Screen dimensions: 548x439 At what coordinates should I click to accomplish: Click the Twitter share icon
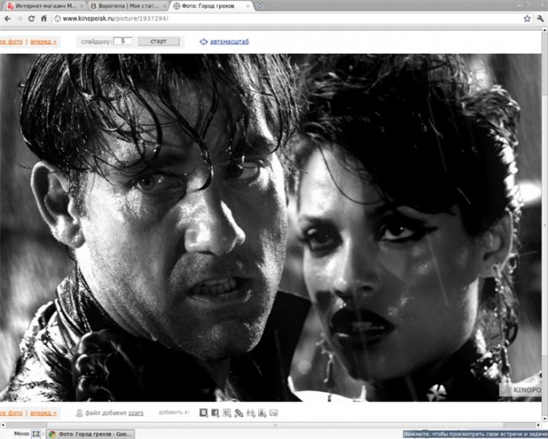pos(227,413)
